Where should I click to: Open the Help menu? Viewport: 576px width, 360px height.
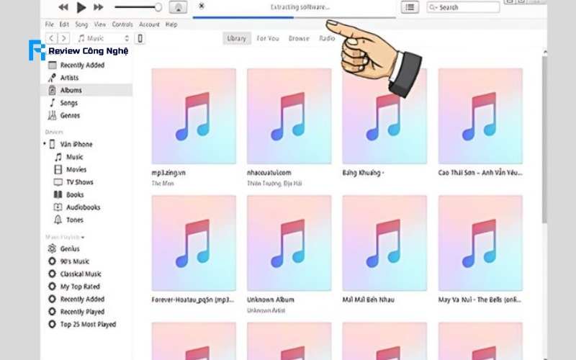coord(171,24)
